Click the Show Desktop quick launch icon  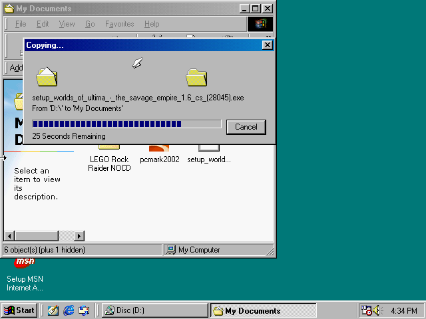(53, 310)
